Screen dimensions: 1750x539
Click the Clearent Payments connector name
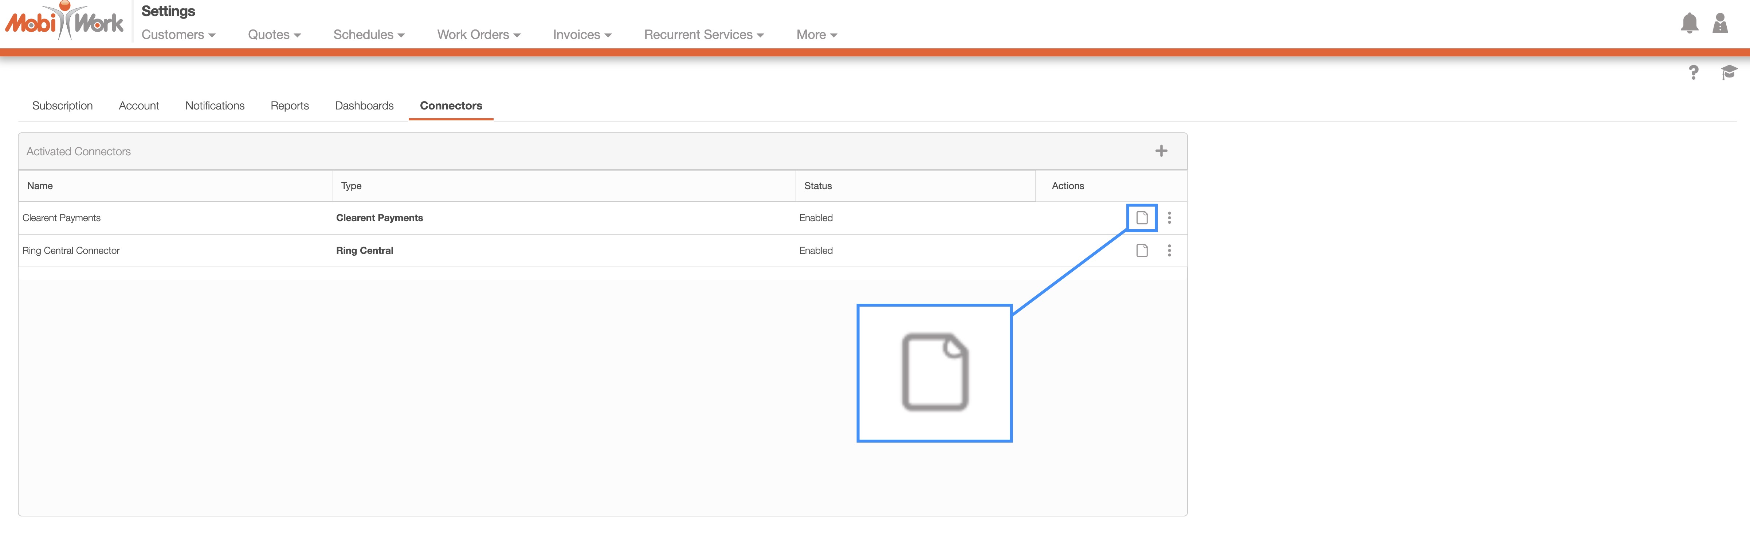pyautogui.click(x=61, y=217)
